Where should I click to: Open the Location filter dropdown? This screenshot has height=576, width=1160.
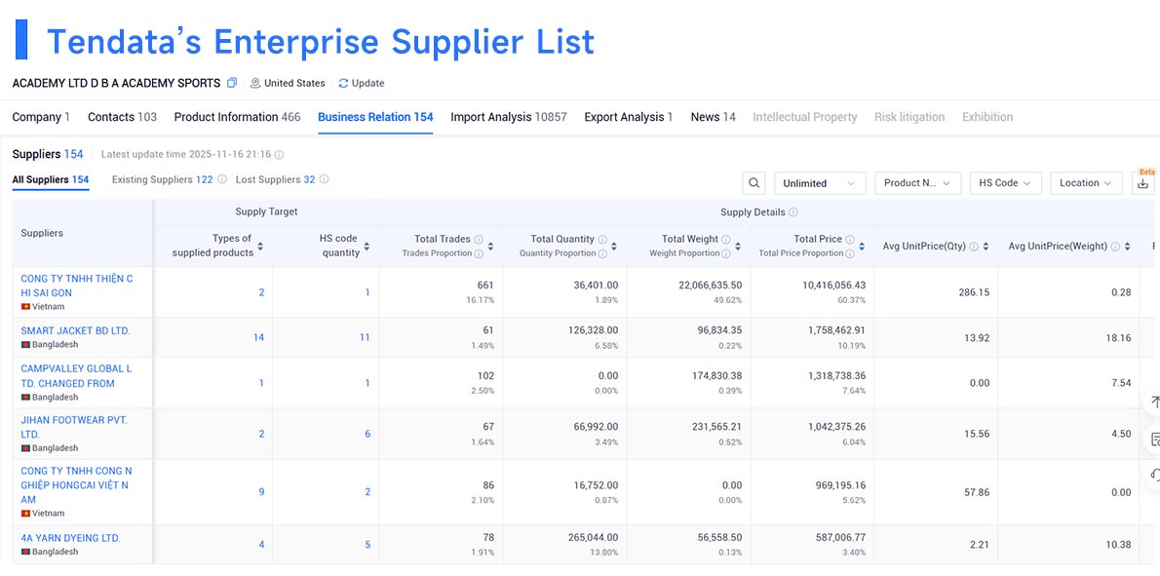tap(1086, 183)
